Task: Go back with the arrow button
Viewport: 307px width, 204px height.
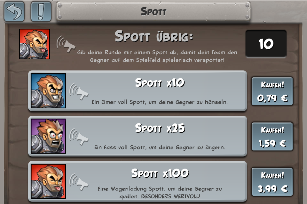Action: 14,11
